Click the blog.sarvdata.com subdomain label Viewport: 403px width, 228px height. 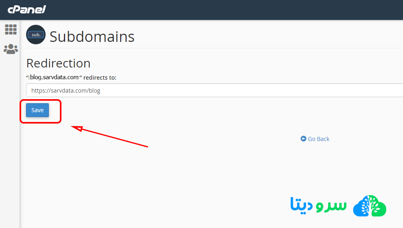coord(54,77)
